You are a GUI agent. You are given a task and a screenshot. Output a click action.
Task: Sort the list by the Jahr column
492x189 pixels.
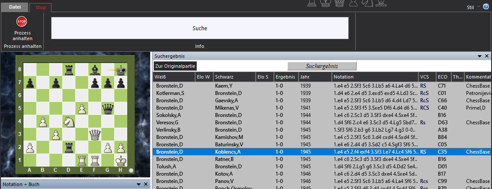tap(314, 77)
